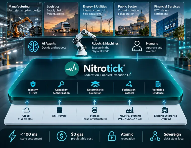Select the Capability Authorization key icon
The image size is (191, 148).
(61, 84)
